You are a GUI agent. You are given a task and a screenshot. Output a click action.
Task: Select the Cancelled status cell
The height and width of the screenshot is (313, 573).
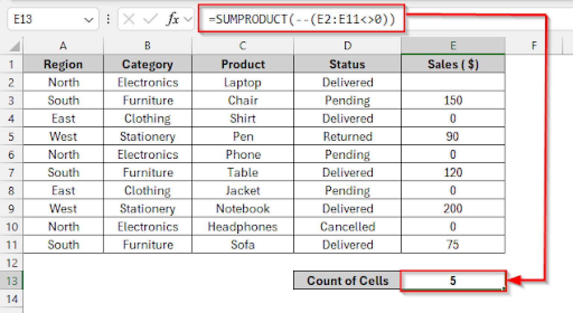click(347, 227)
